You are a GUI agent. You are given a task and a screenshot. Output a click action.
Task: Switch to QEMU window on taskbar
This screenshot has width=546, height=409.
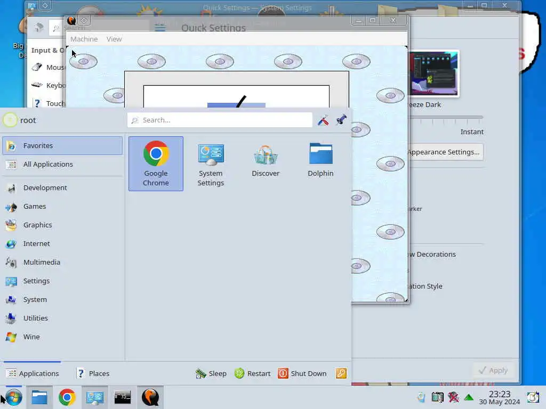pyautogui.click(x=150, y=397)
